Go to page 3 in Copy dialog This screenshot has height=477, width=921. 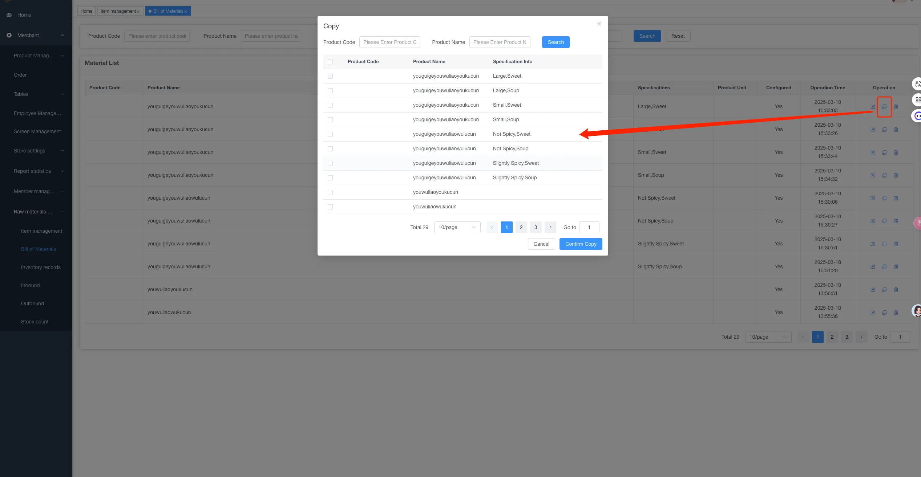click(x=536, y=227)
